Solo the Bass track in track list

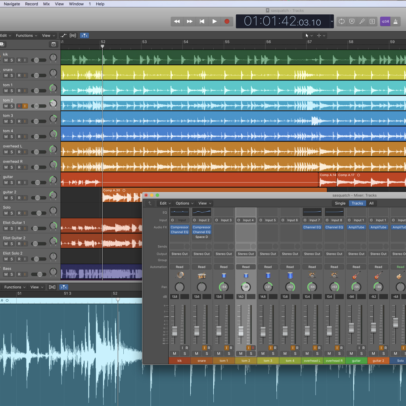pyautogui.click(x=11, y=274)
